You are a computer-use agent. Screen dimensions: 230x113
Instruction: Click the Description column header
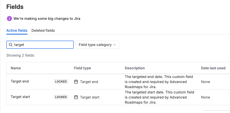coord(135,68)
